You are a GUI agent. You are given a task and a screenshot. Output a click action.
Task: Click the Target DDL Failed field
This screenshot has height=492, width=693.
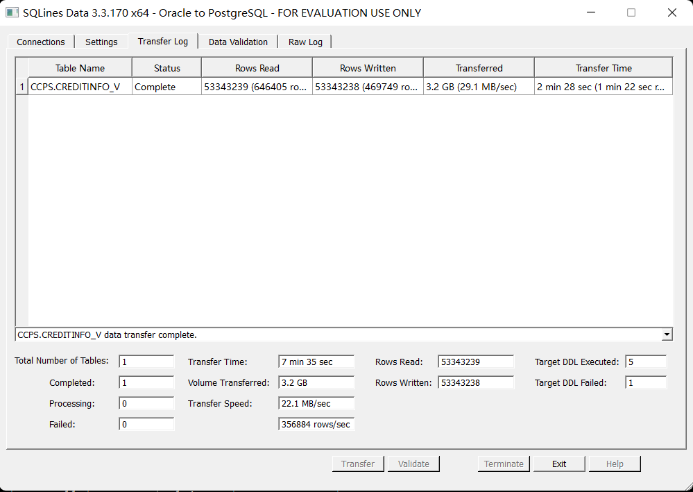coord(646,382)
